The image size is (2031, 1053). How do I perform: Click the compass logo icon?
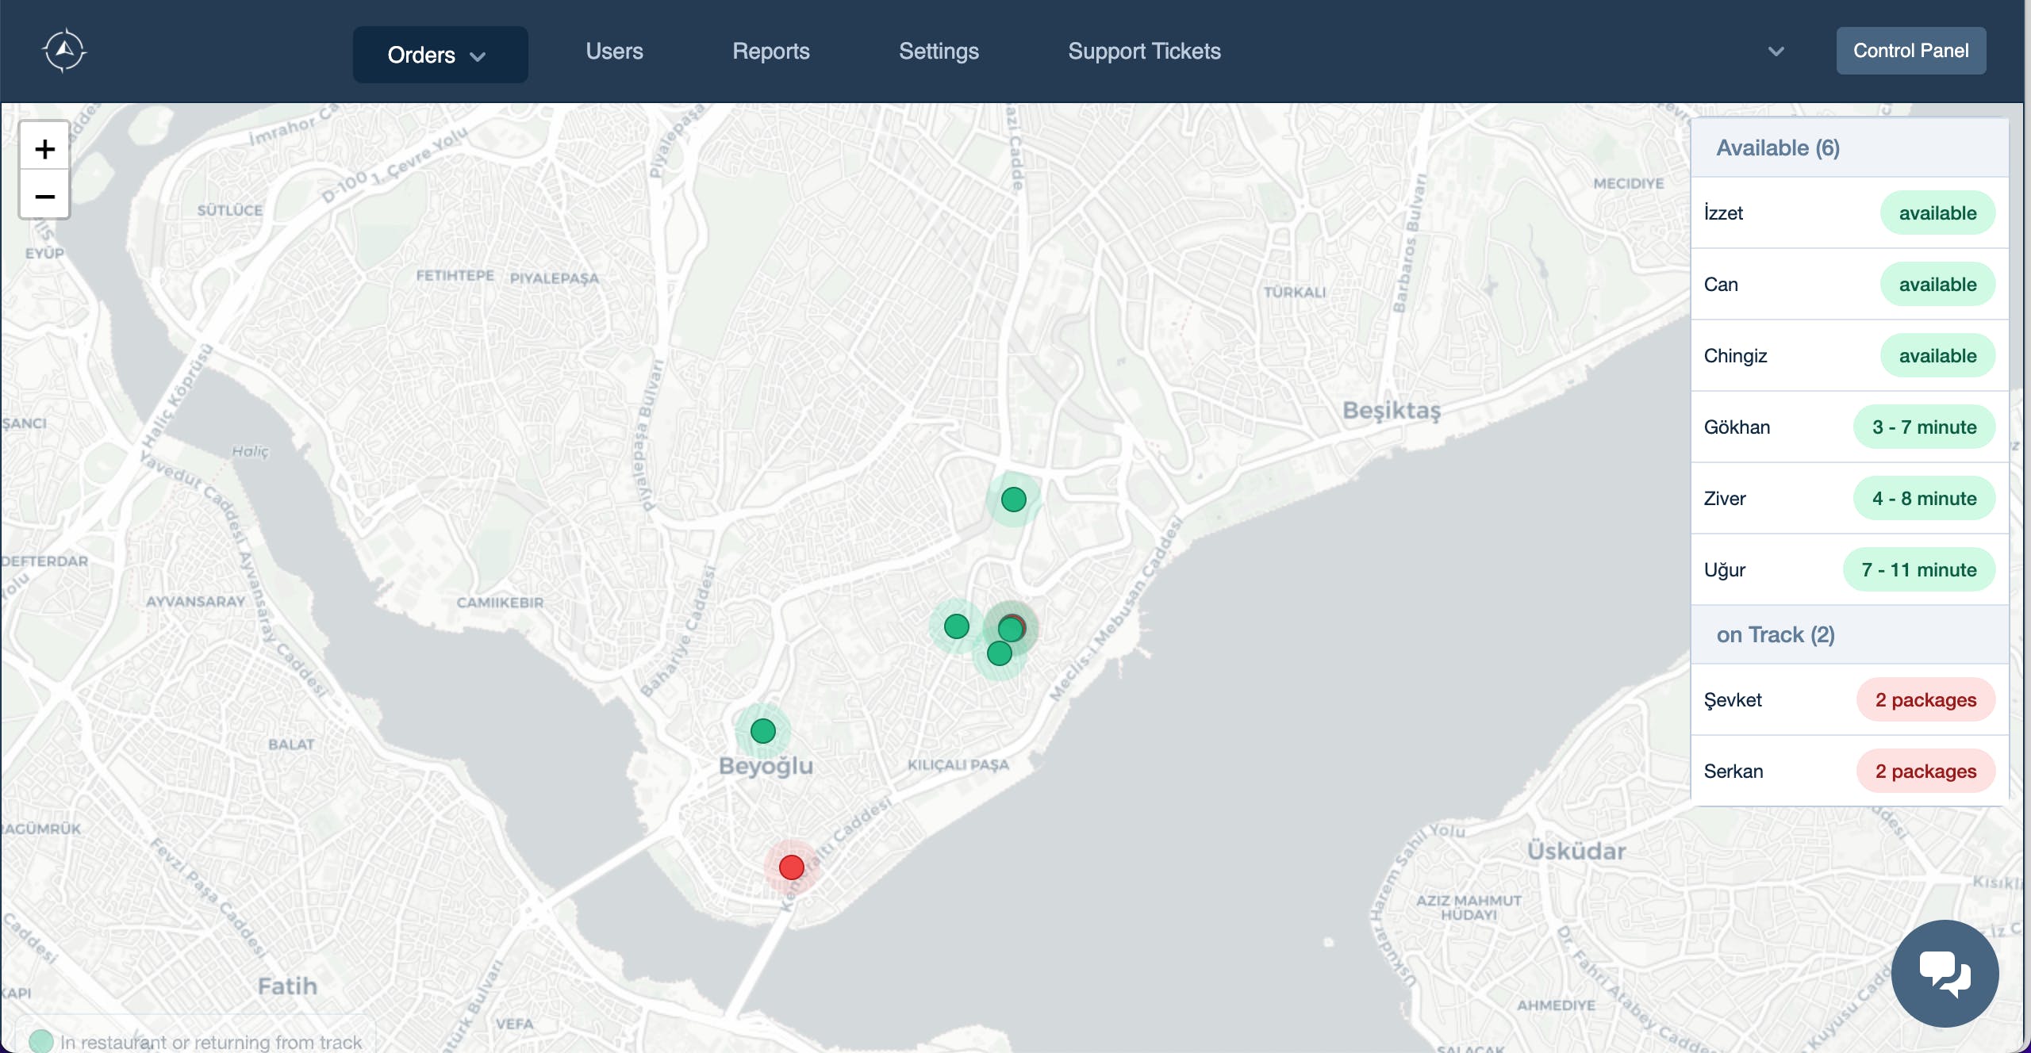(64, 51)
